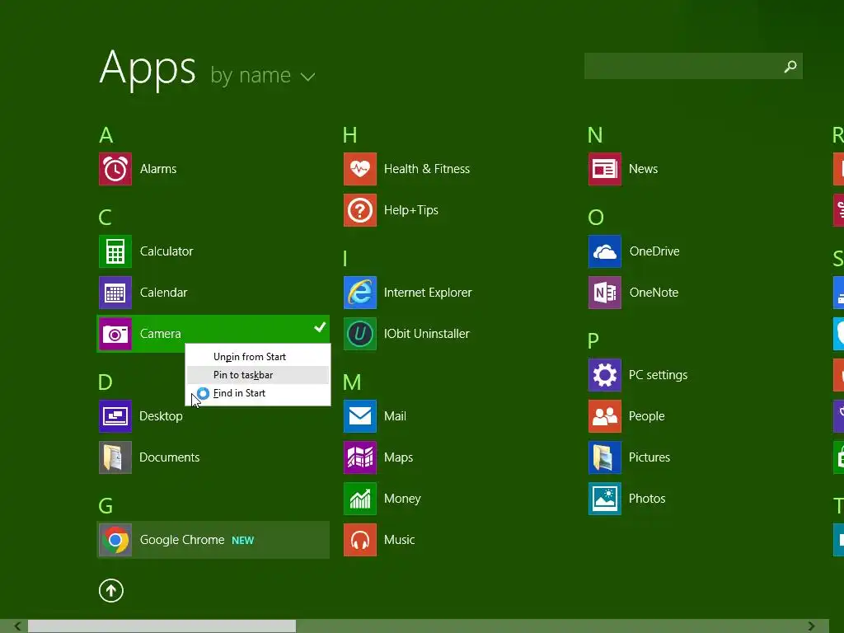Screen dimensions: 844x633
Task: Open the PC settings gear icon
Action: (x=605, y=375)
